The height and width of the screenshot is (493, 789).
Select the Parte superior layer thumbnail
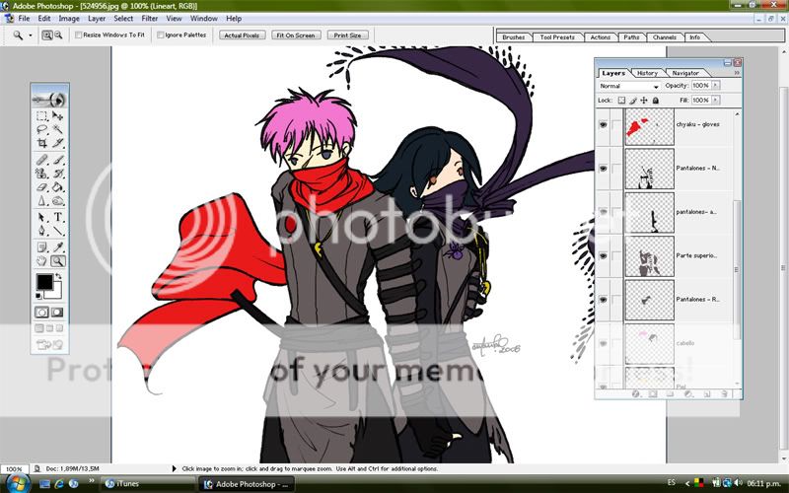[x=649, y=255]
